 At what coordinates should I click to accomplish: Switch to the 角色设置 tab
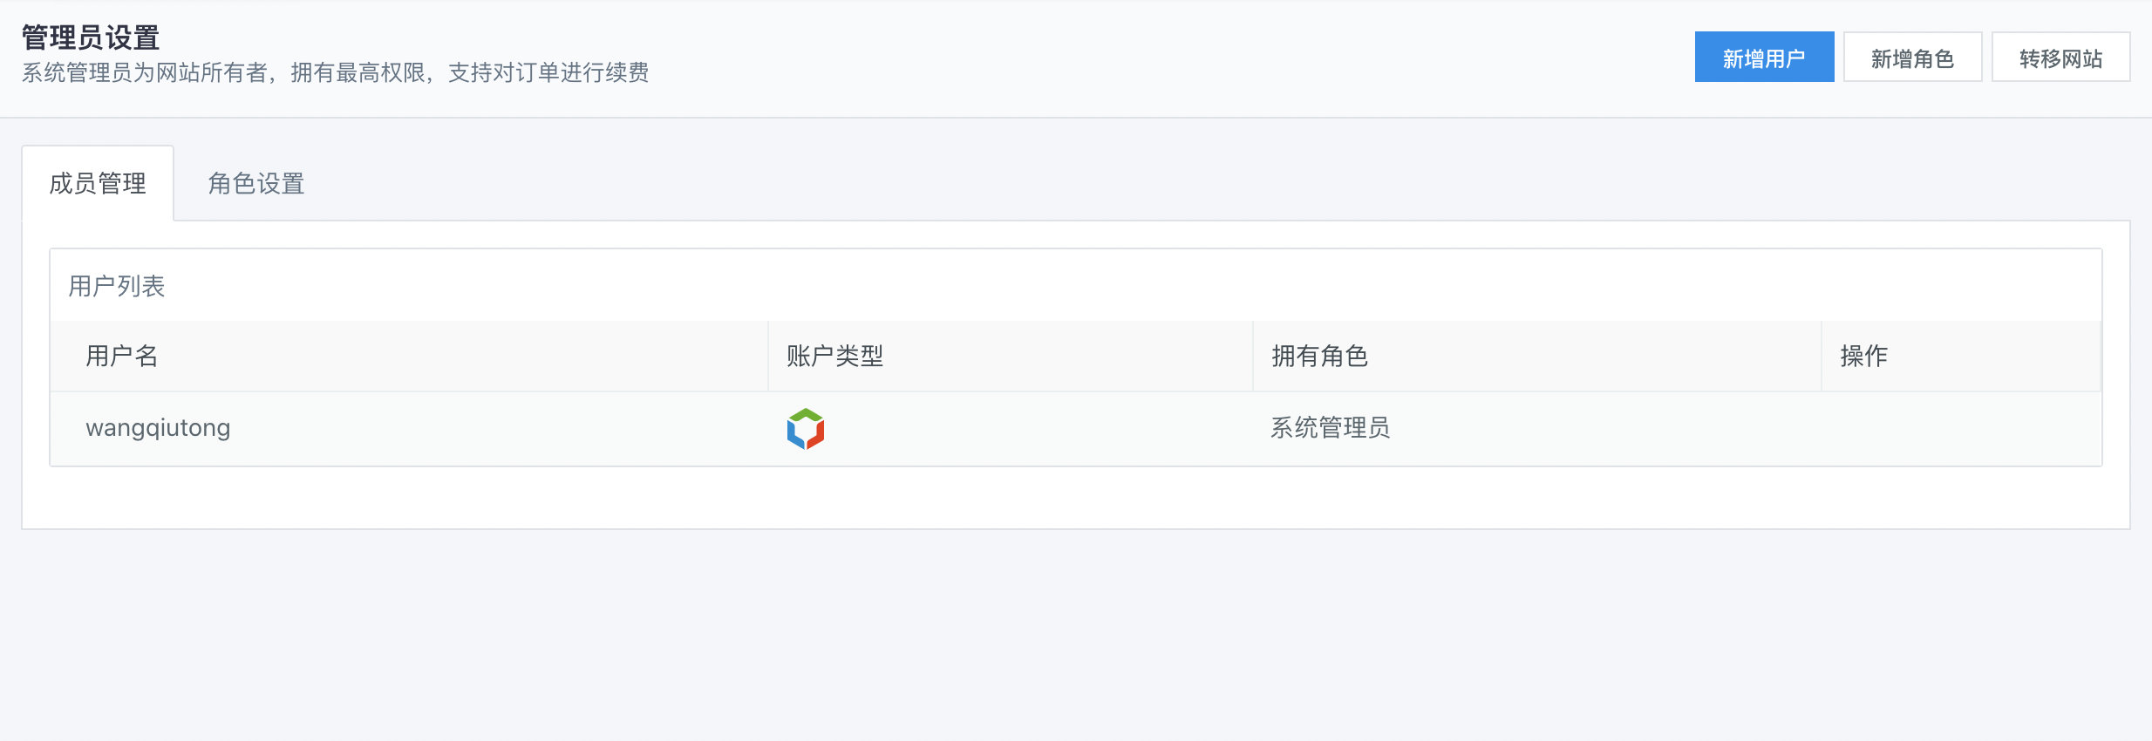(x=256, y=184)
